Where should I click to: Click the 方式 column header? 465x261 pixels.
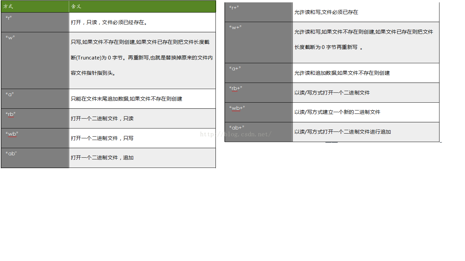pyautogui.click(x=35, y=6)
